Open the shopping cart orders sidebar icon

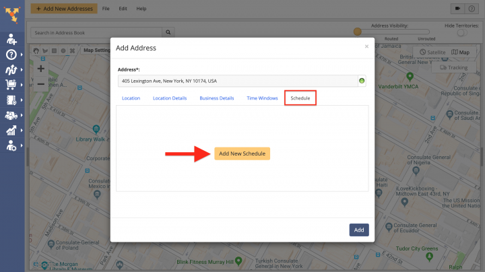(x=11, y=85)
